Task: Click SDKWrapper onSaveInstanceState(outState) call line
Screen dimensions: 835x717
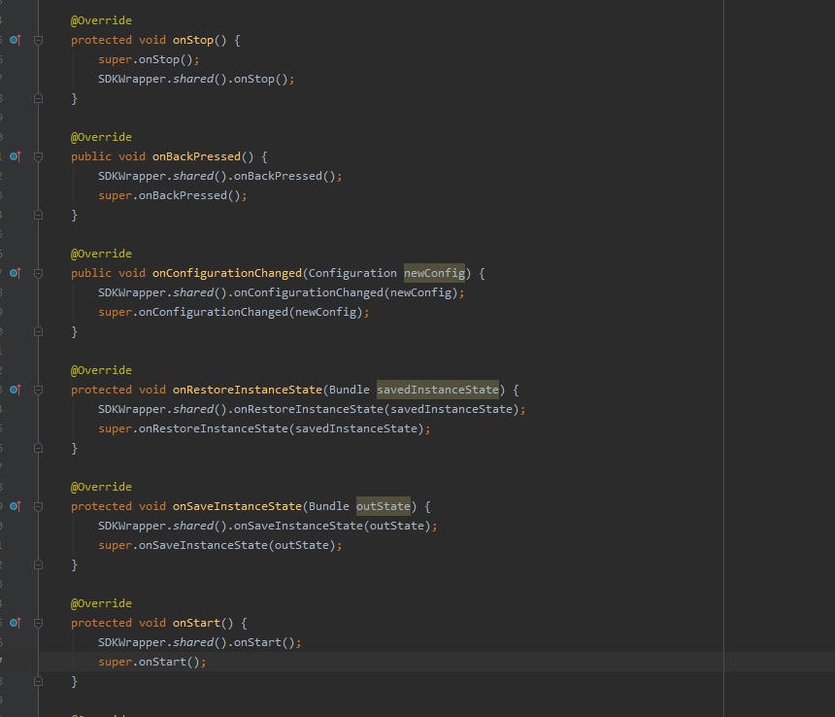Action: click(268, 527)
